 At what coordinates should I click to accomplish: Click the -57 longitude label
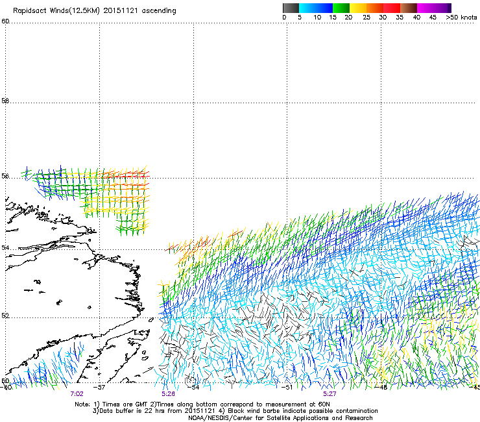click(99, 388)
